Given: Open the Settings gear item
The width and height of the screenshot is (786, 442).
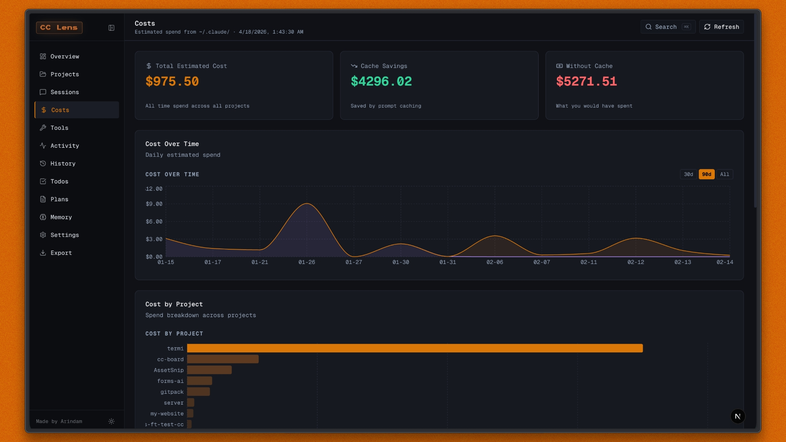Looking at the screenshot, I should click(64, 235).
